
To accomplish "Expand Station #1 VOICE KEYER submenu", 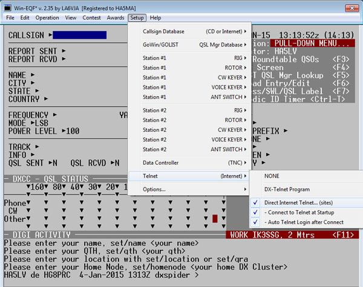I will [x=189, y=87].
